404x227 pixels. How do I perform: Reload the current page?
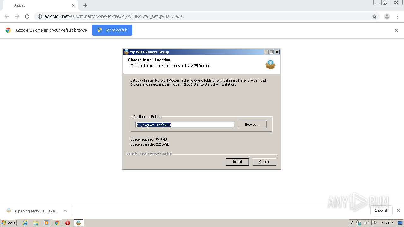27,16
